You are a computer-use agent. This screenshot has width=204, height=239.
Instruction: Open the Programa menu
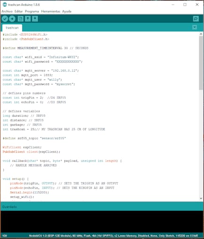pyautogui.click(x=32, y=11)
